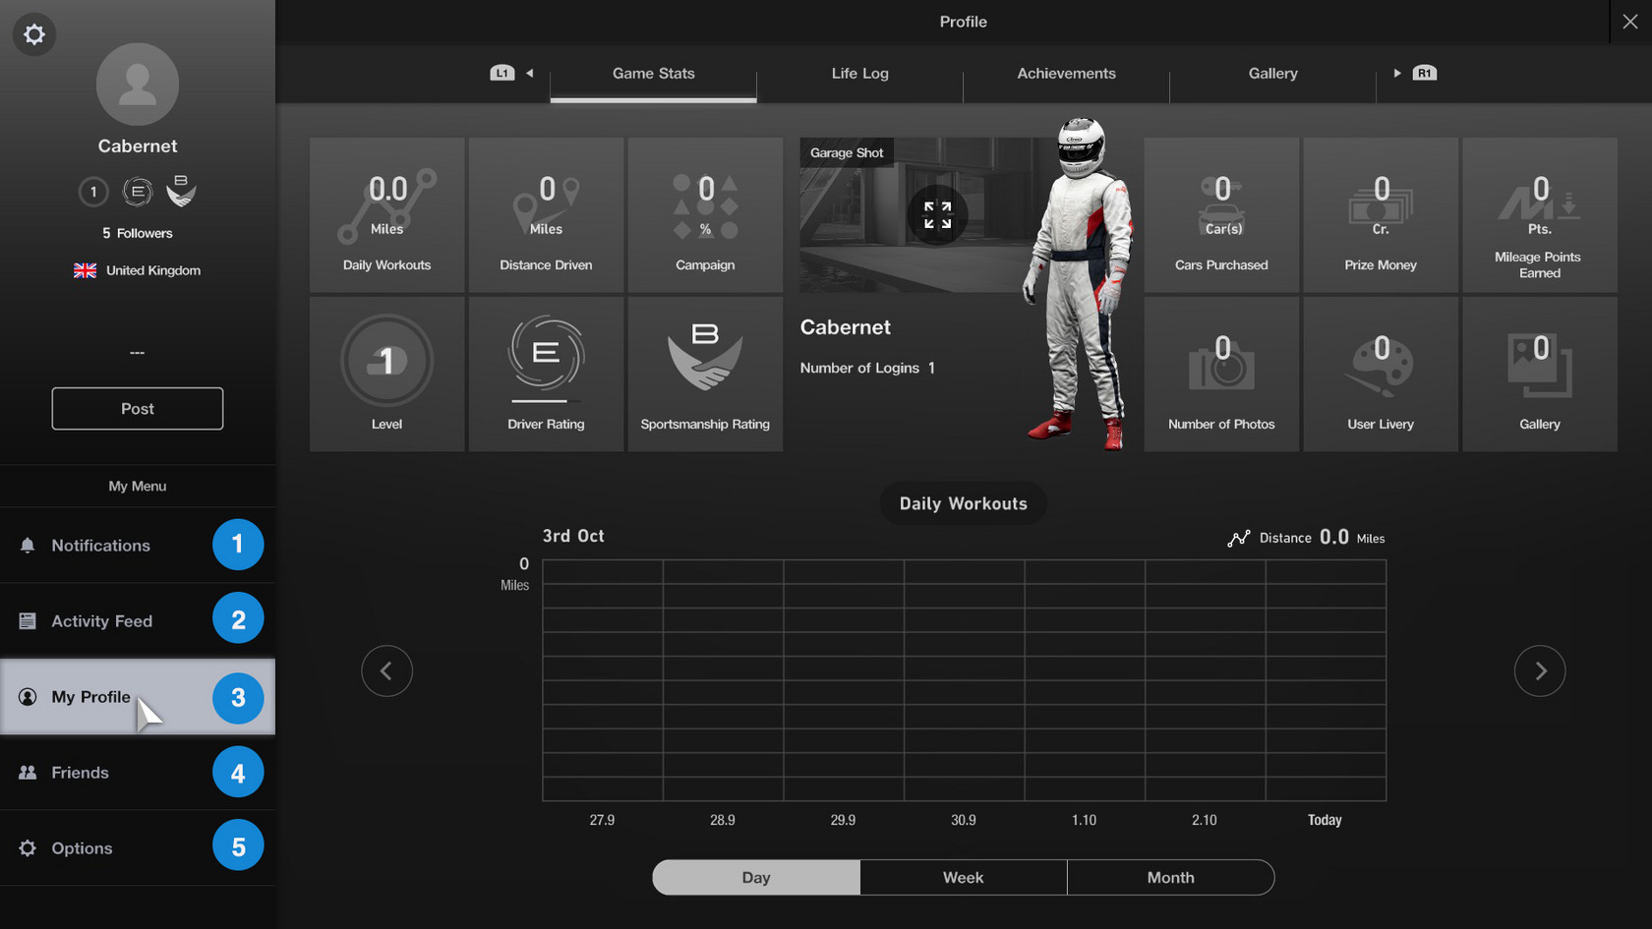Open the Cars Purchased stat tile
The width and height of the screenshot is (1652, 929).
click(x=1221, y=214)
